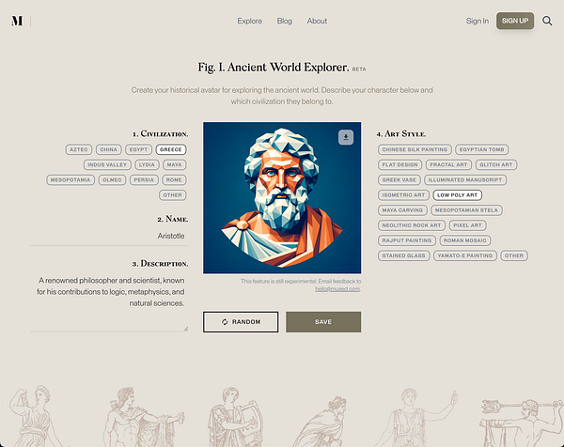
Task: Open the Explore menu item
Action: 250,21
